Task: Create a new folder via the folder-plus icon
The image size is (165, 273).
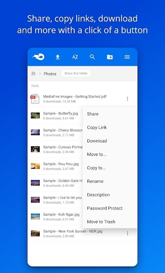Action: [x=110, y=57]
